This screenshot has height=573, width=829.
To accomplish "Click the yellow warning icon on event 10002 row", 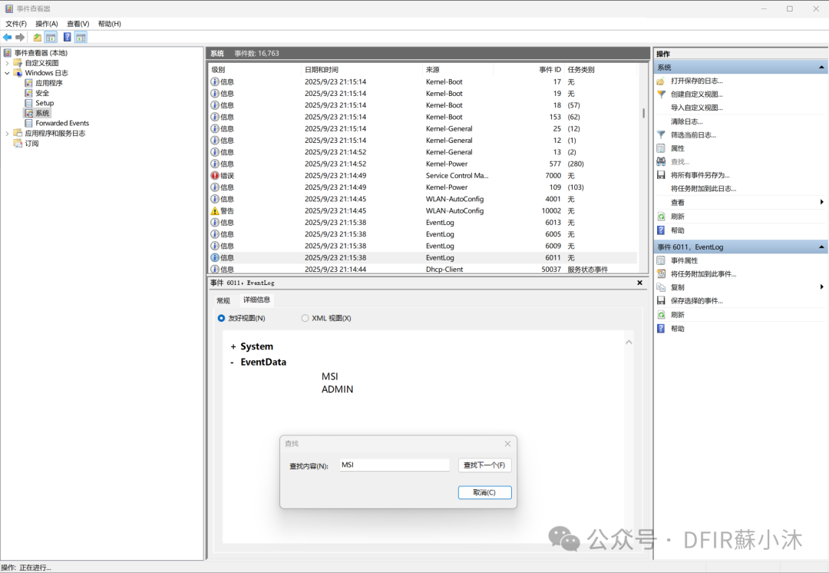I will tap(215, 210).
